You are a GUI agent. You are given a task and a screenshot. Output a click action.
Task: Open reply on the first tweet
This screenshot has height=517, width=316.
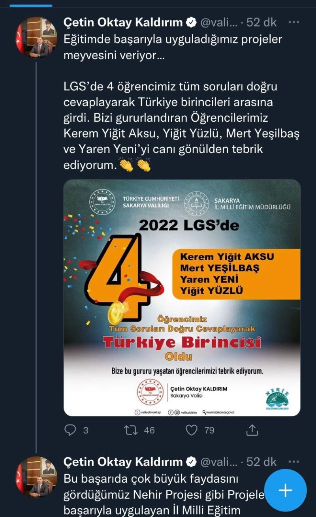point(70,430)
